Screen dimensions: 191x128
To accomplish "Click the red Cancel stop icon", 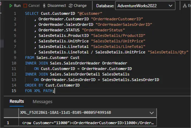I will point(25,6).
